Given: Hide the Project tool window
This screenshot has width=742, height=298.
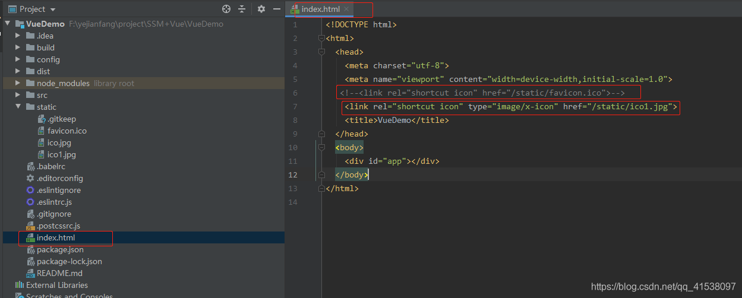Looking at the screenshot, I should tap(276, 9).
